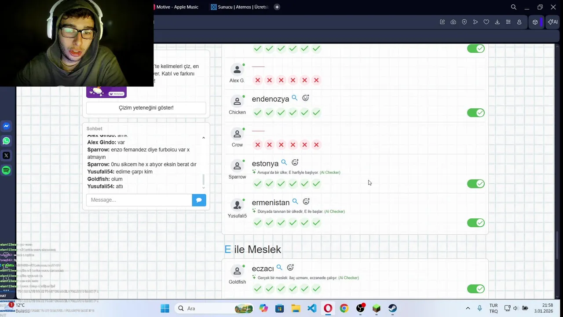Viewport: 563px width, 317px height.
Task: Open WhatsApp in the Opera sidebar
Action: point(6,141)
